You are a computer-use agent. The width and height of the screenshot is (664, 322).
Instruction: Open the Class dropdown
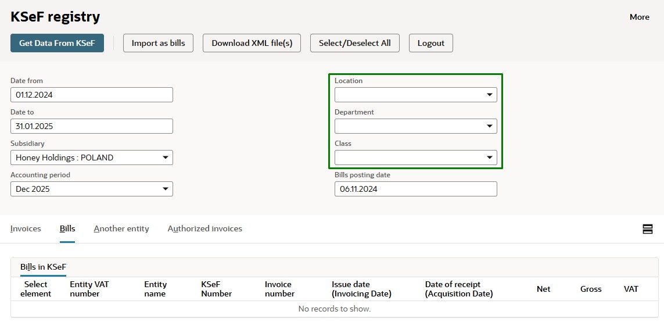click(415, 158)
